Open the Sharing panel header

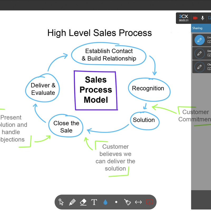pyautogui.click(x=197, y=28)
